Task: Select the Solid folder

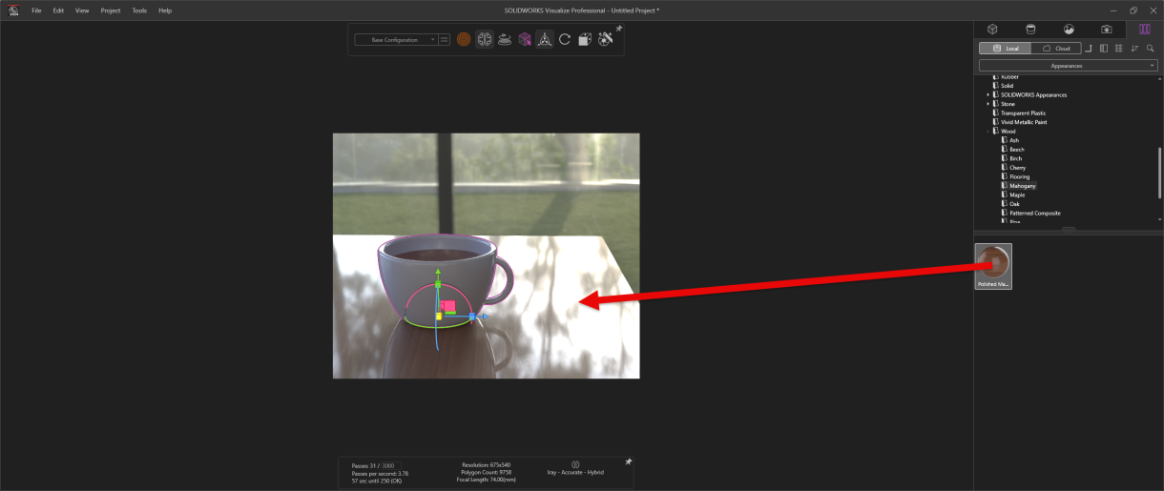Action: coord(1007,86)
